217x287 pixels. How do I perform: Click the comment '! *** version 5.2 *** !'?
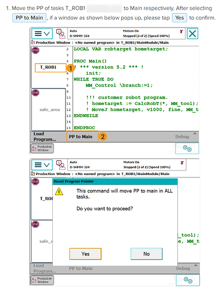tap(108, 67)
